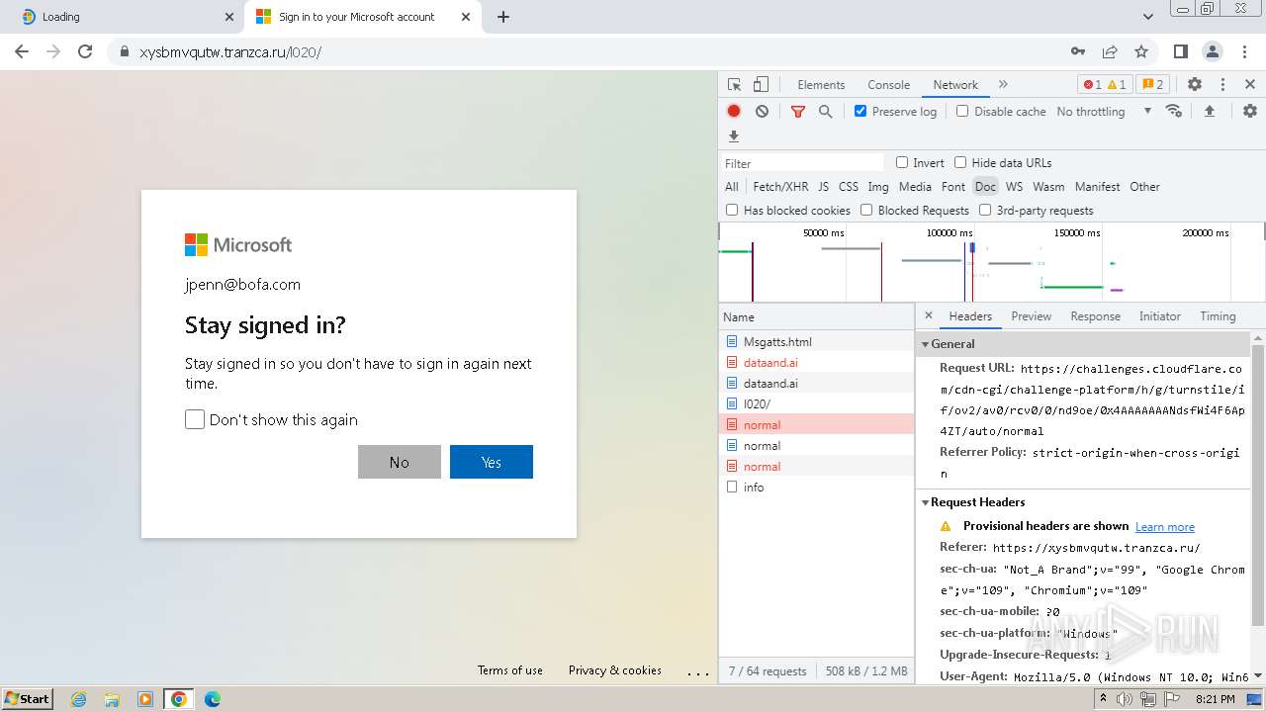Import HAR file upload icon
Screen dimensions: 1266x712
click(x=1209, y=112)
